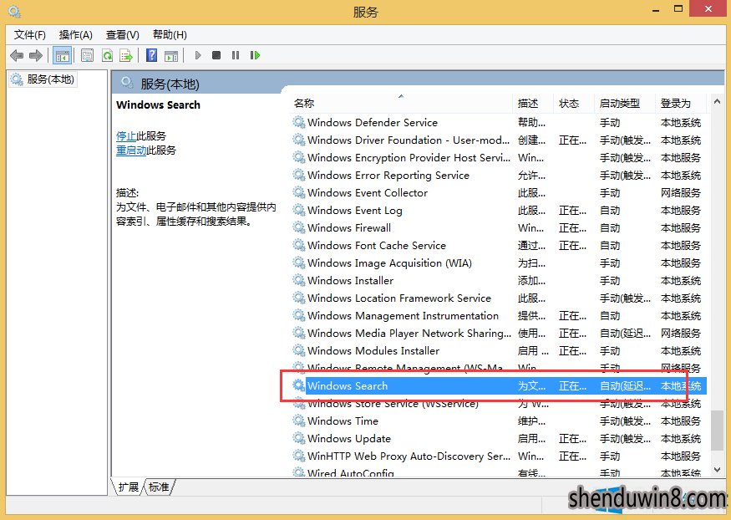This screenshot has height=520, width=731.
Task: Select Windows Modules Installer service
Action: click(499, 351)
